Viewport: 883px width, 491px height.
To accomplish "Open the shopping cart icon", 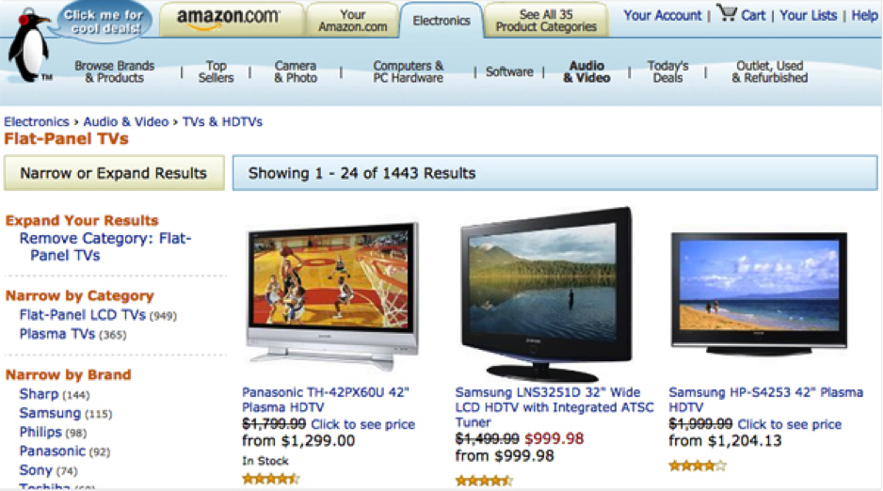I will pos(727,13).
